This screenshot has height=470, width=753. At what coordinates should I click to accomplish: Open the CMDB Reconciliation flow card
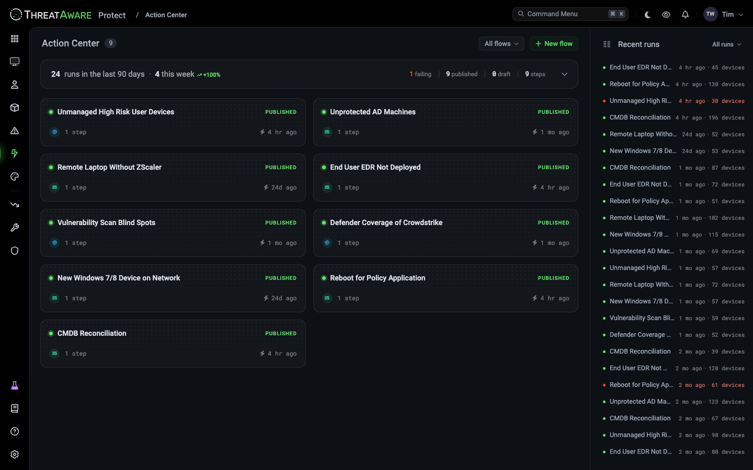(173, 344)
